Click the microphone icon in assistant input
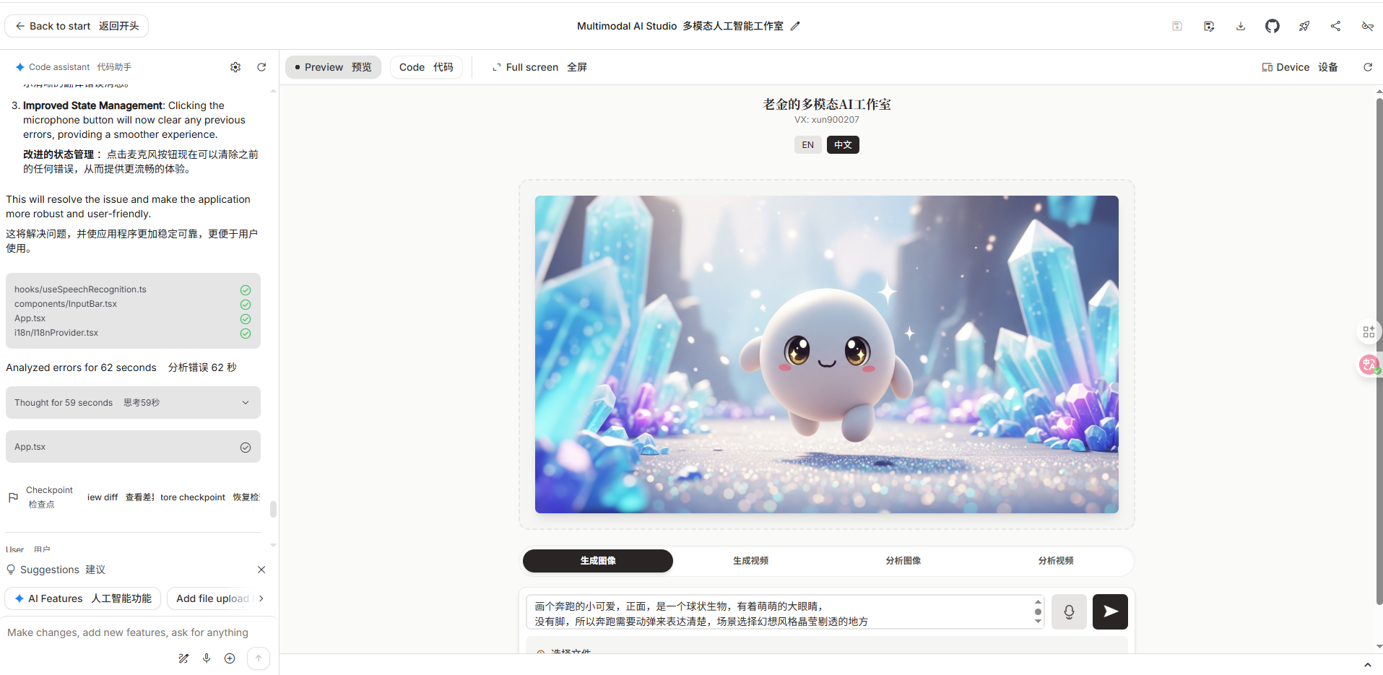The height and width of the screenshot is (675, 1383). pyautogui.click(x=207, y=658)
